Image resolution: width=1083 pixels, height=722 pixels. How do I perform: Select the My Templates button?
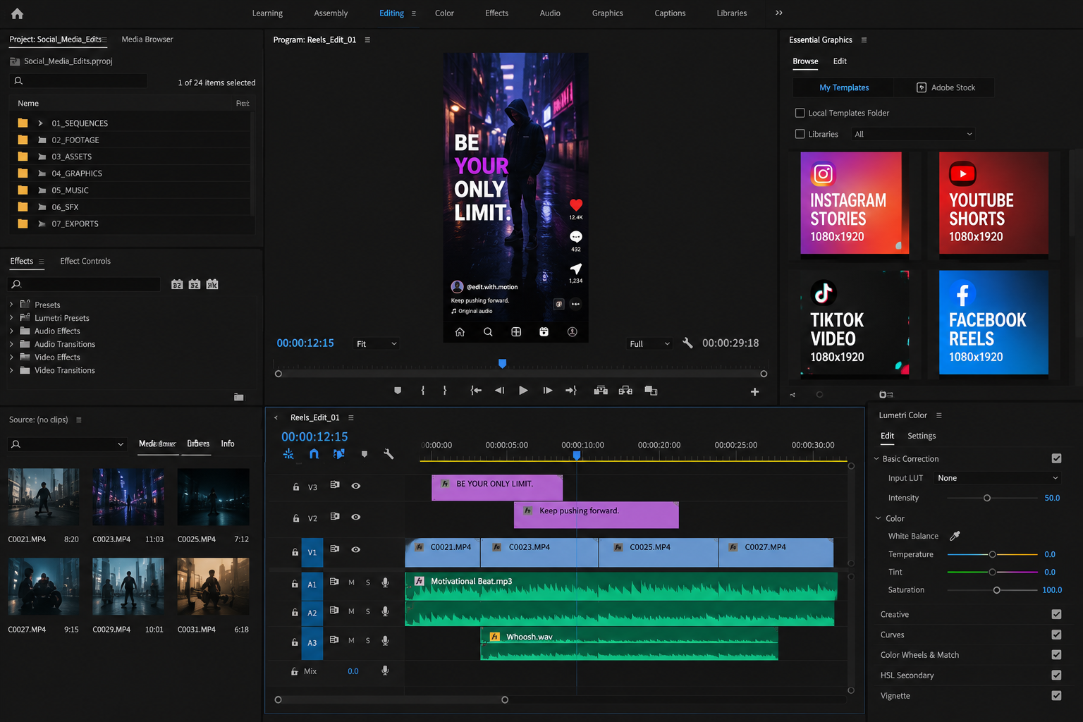pos(844,87)
